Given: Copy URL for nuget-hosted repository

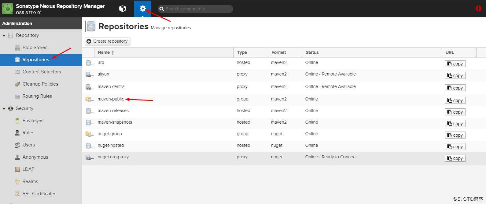Looking at the screenshot, I should 455,147.
